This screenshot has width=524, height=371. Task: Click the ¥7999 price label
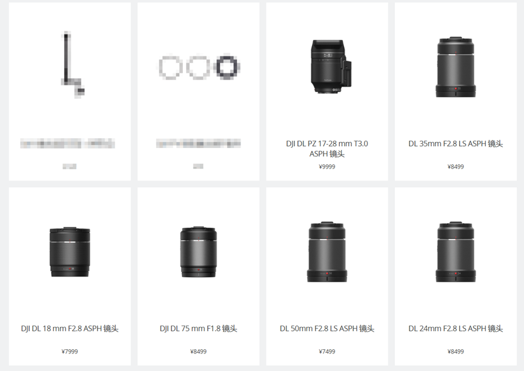(70, 352)
